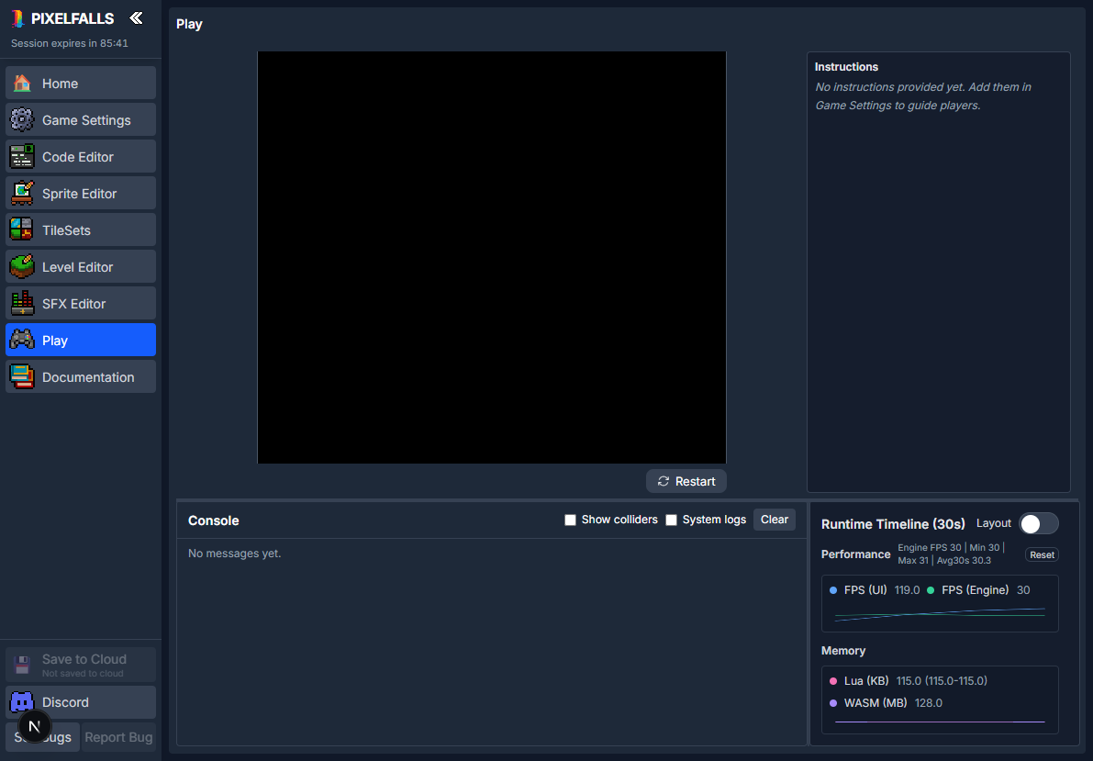Click the WASM (MB) memory entry
Viewport: 1093px width, 761px height.
point(886,703)
